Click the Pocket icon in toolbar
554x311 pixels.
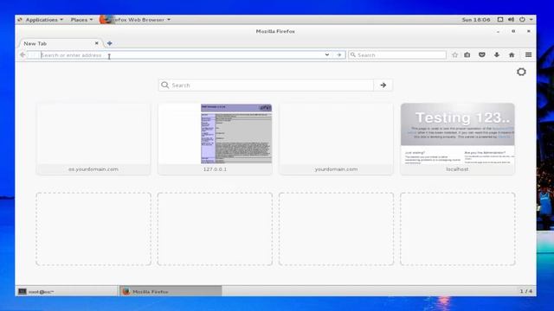pyautogui.click(x=482, y=55)
